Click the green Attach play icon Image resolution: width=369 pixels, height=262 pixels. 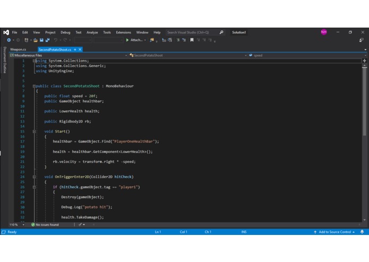coord(127,40)
